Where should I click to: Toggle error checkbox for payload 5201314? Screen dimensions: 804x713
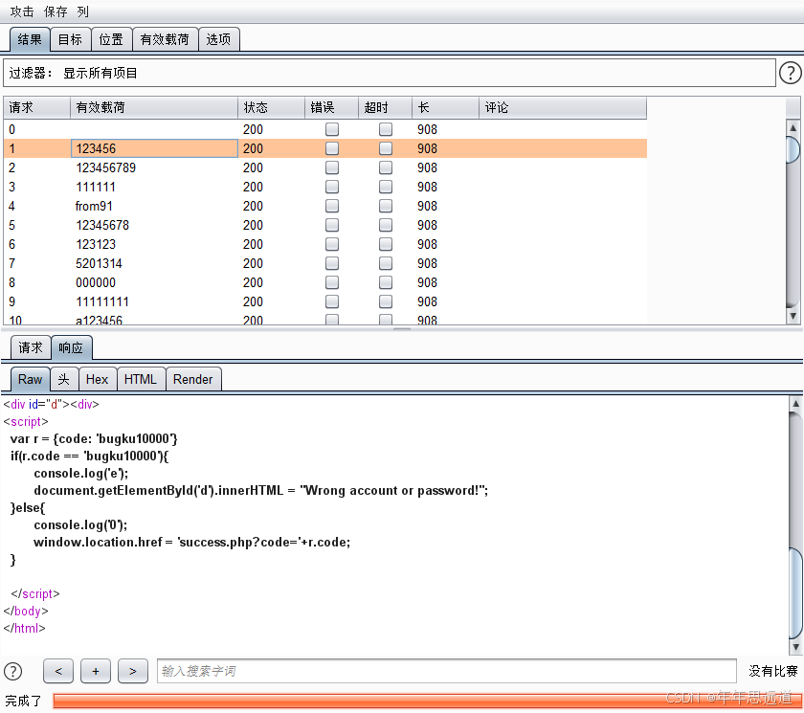(332, 263)
